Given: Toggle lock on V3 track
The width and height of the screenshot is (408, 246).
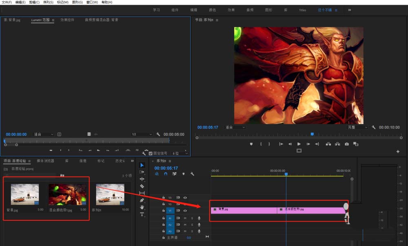Looking at the screenshot, I should click(164, 197).
